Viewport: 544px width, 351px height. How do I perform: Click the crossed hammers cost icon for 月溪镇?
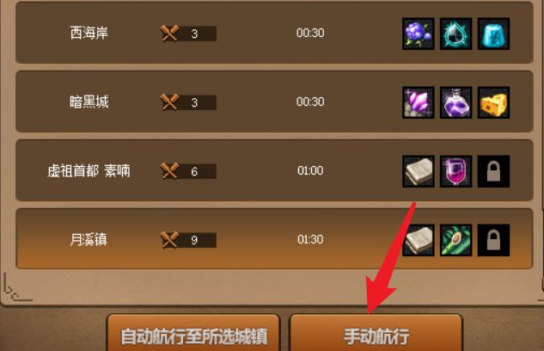pyautogui.click(x=169, y=239)
